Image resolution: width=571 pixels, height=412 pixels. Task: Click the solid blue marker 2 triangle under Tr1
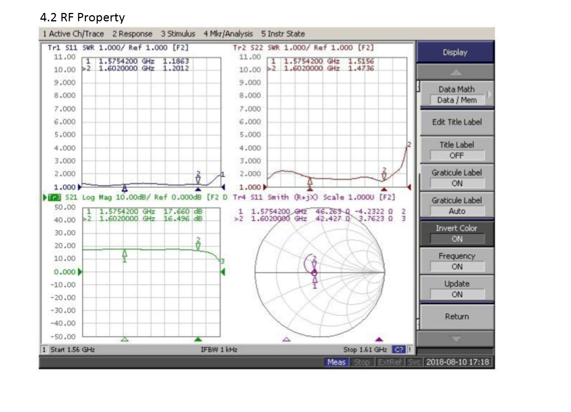tap(198, 190)
